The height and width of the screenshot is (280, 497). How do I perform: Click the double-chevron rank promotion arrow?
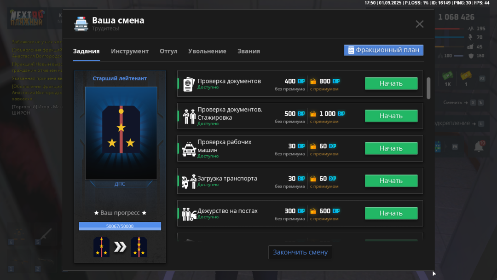click(x=120, y=247)
